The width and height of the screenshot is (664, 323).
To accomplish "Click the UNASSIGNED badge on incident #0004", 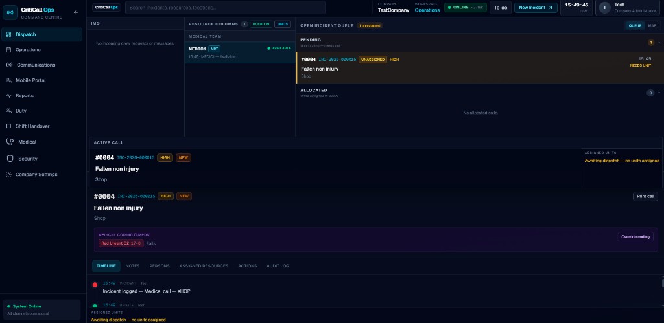I will [373, 60].
